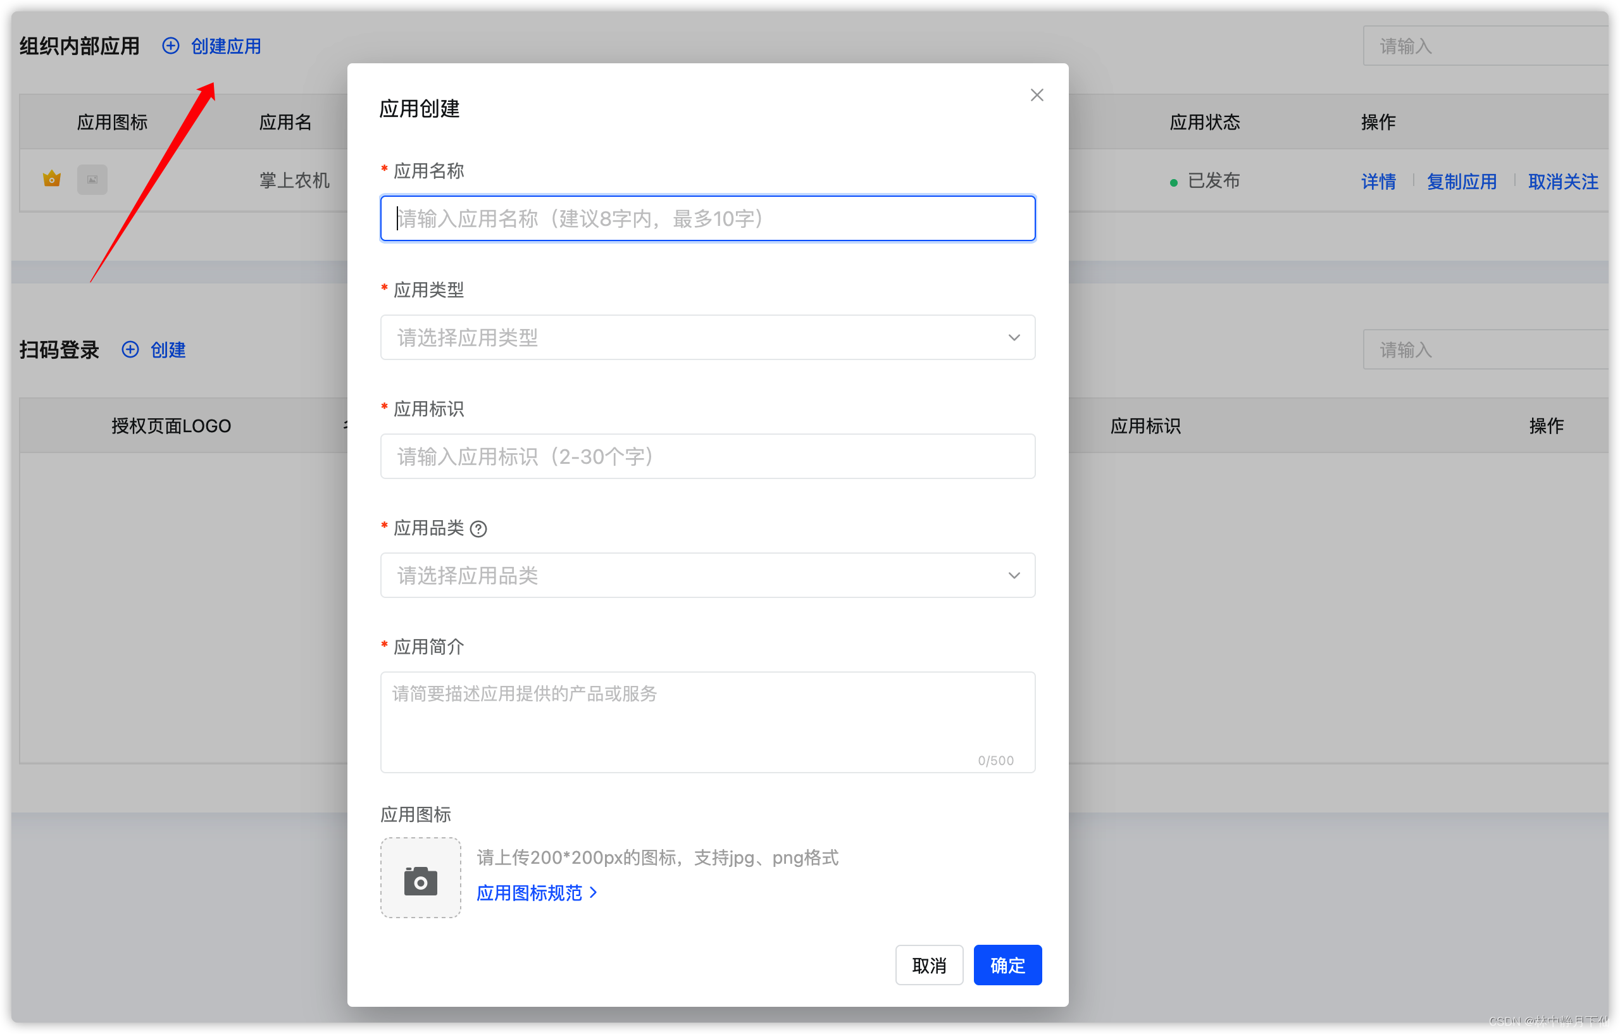Open the 应用图标规范 link
The image size is (1620, 1034).
point(530,893)
